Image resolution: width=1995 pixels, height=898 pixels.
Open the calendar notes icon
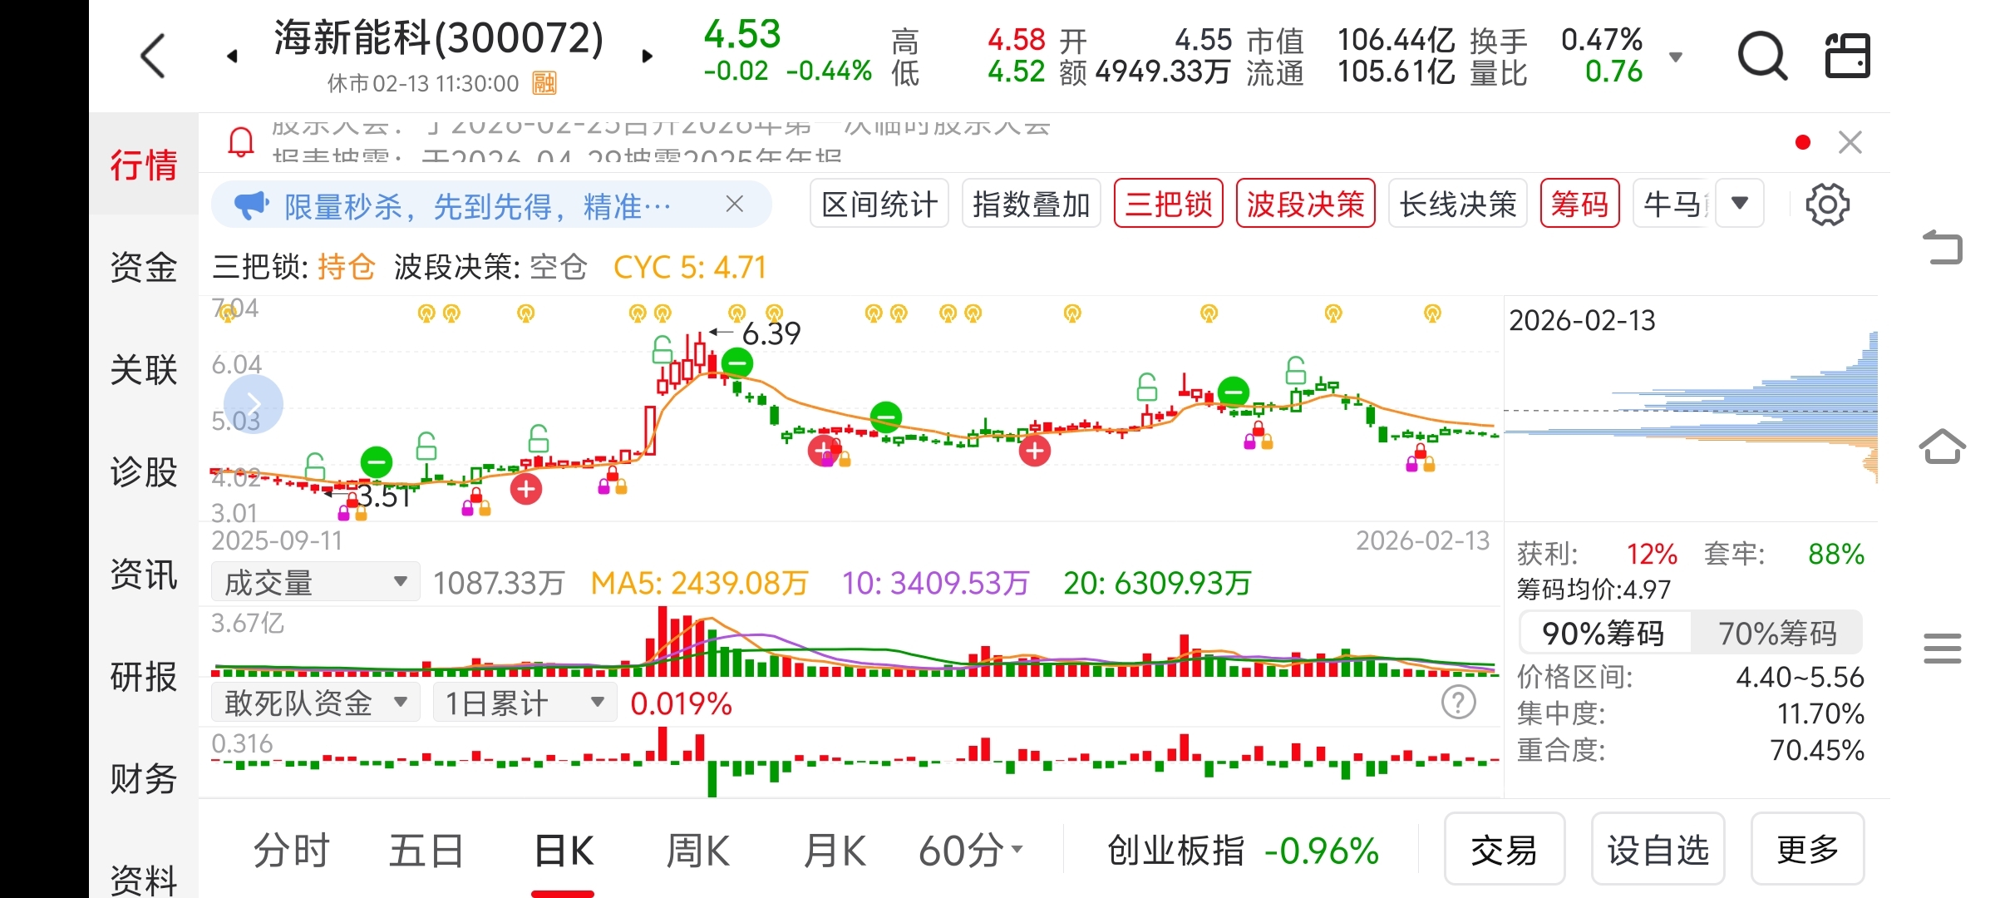click(1847, 57)
